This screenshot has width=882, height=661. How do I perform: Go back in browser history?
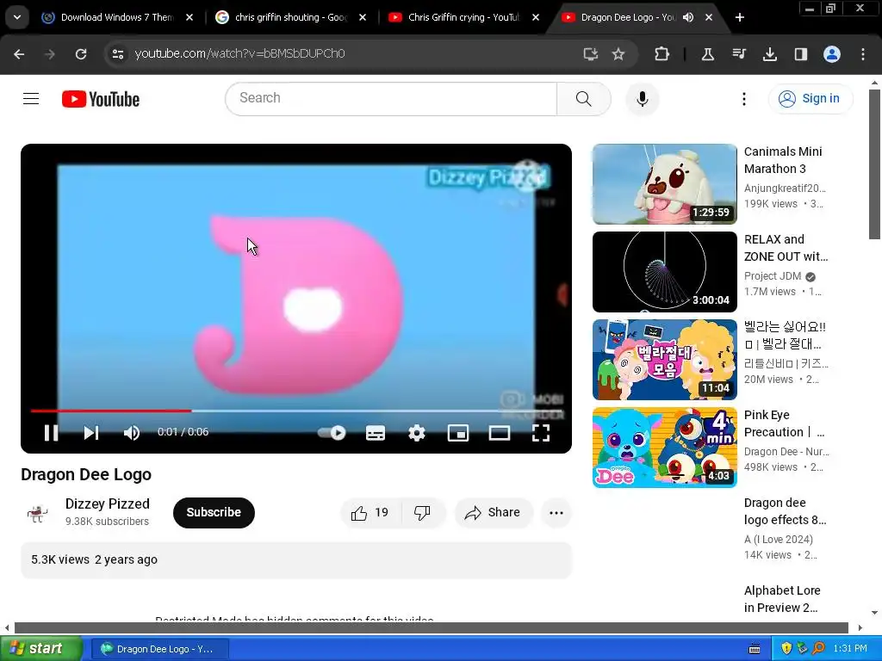click(x=19, y=54)
